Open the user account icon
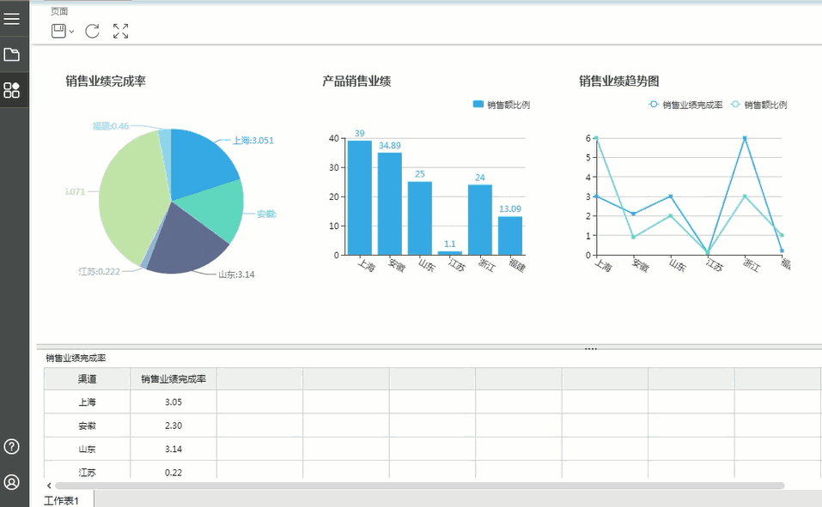This screenshot has width=822, height=507. tap(12, 482)
